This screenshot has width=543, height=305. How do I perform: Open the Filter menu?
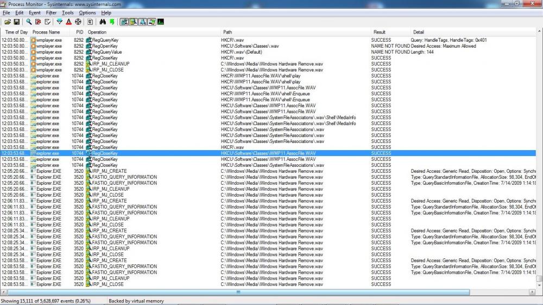coord(51,12)
